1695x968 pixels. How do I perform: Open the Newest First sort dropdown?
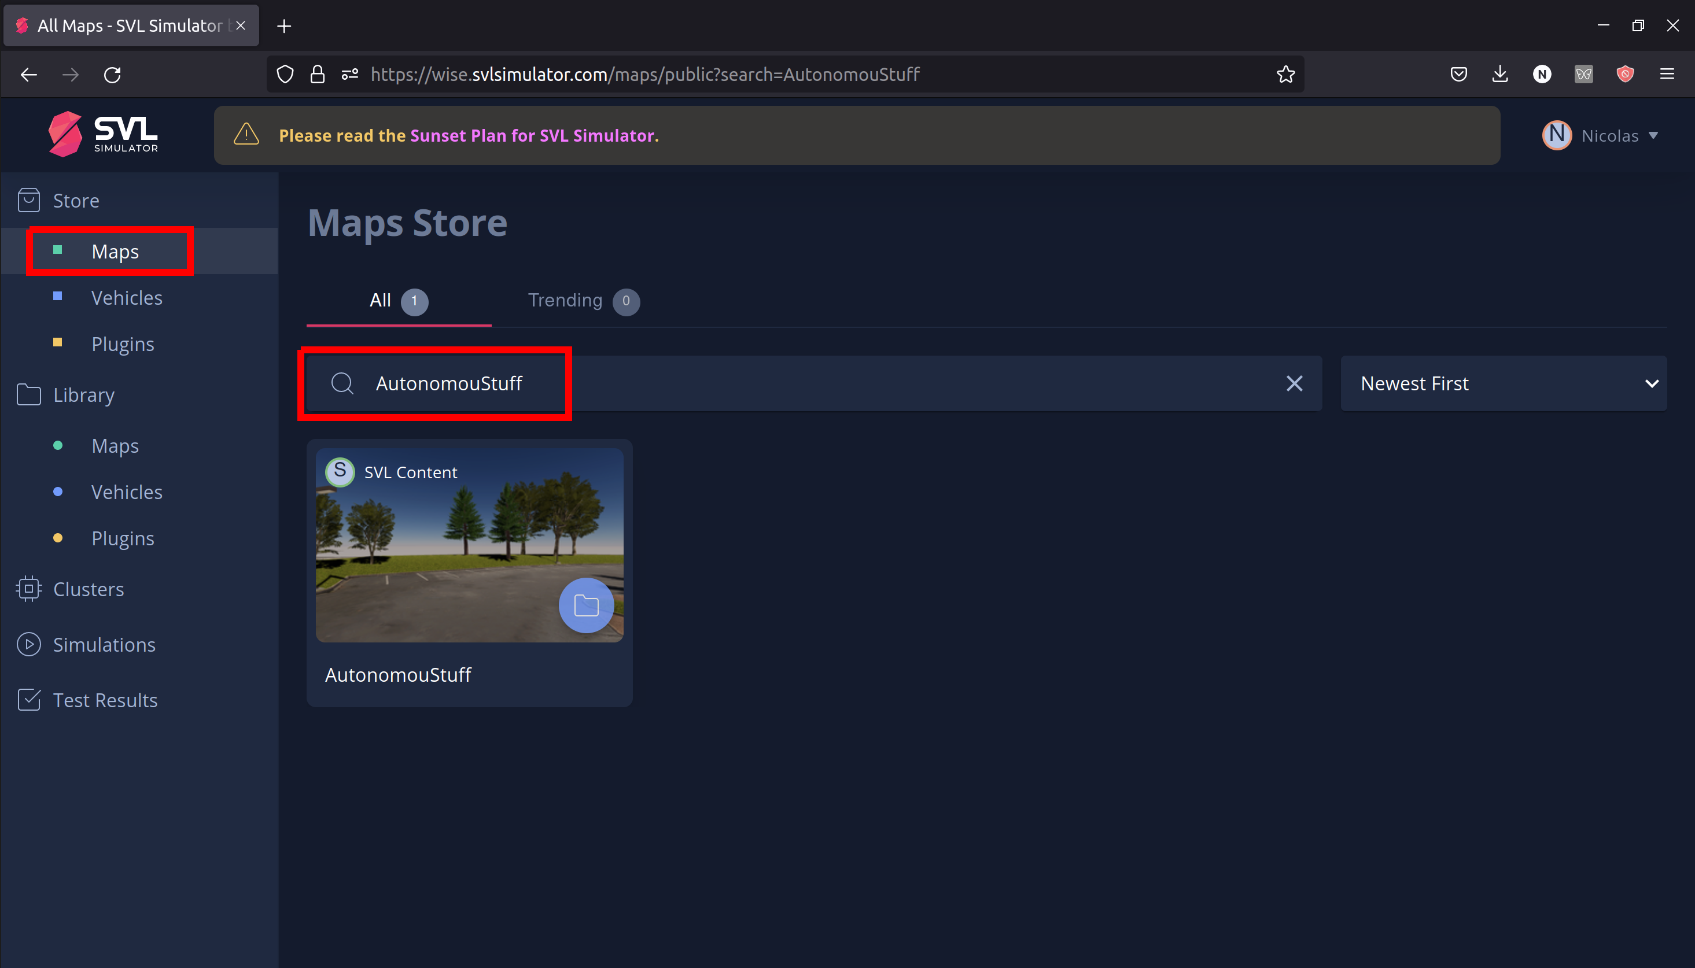coord(1504,383)
